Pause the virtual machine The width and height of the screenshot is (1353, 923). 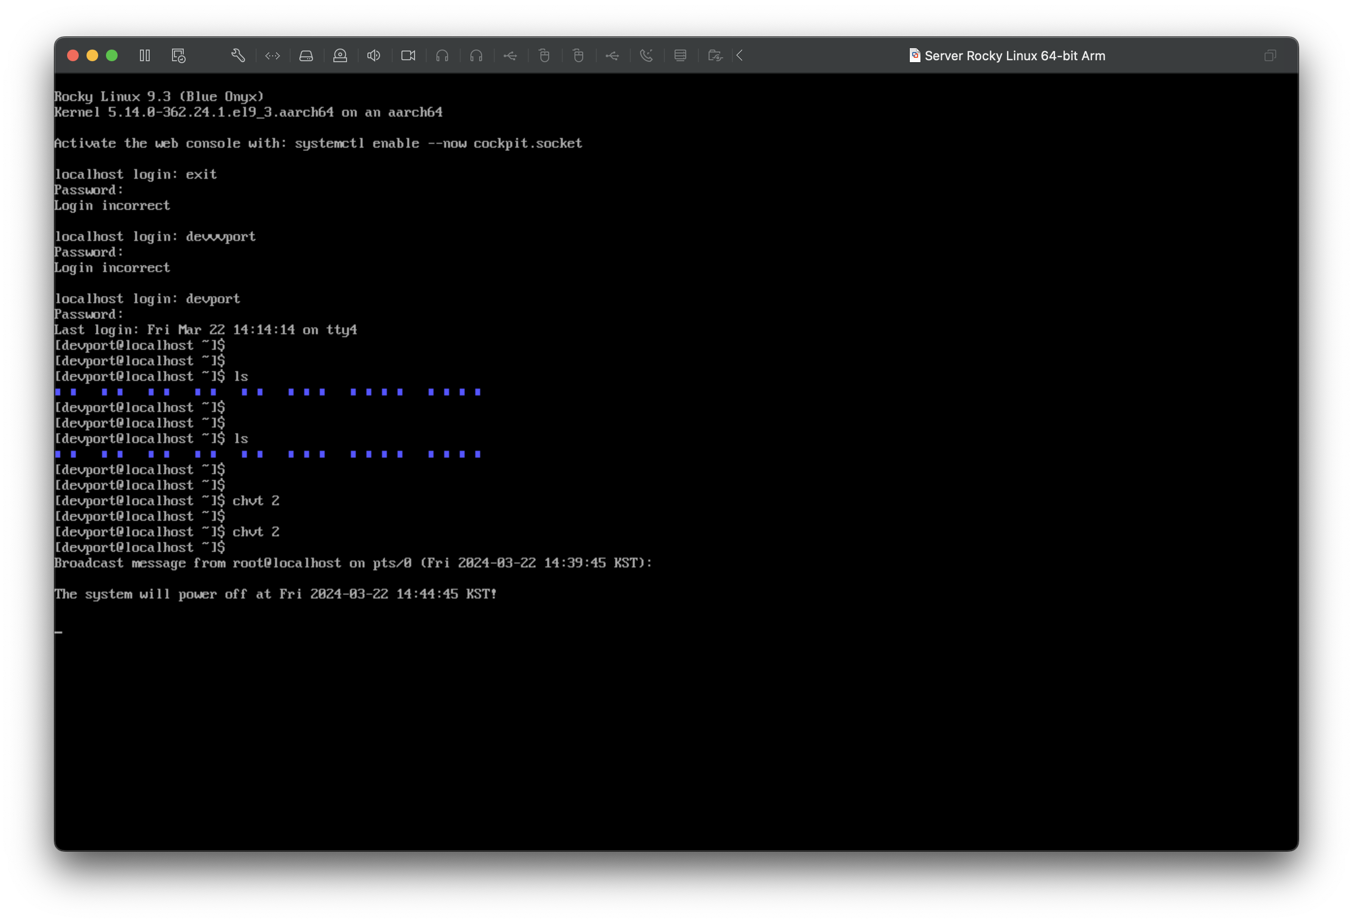click(145, 56)
